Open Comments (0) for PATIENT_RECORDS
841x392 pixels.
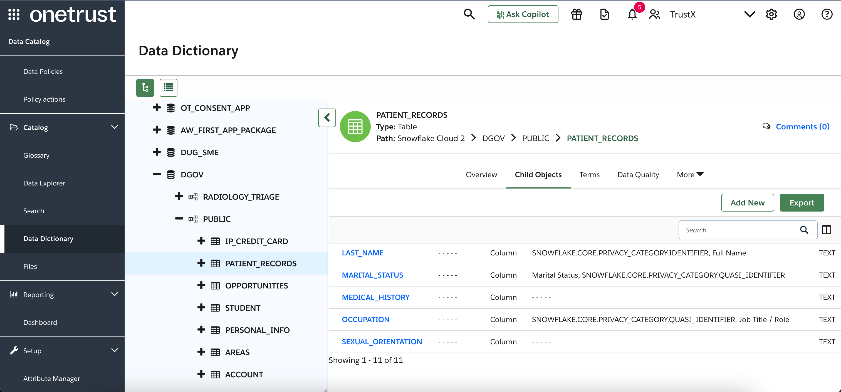(802, 126)
